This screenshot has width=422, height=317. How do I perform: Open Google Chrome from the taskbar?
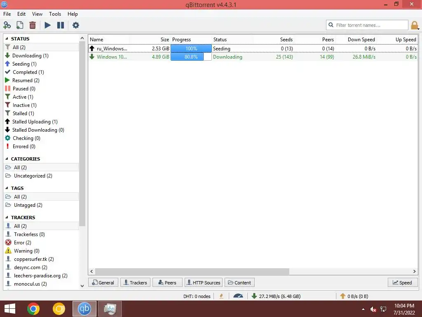[x=33, y=309]
